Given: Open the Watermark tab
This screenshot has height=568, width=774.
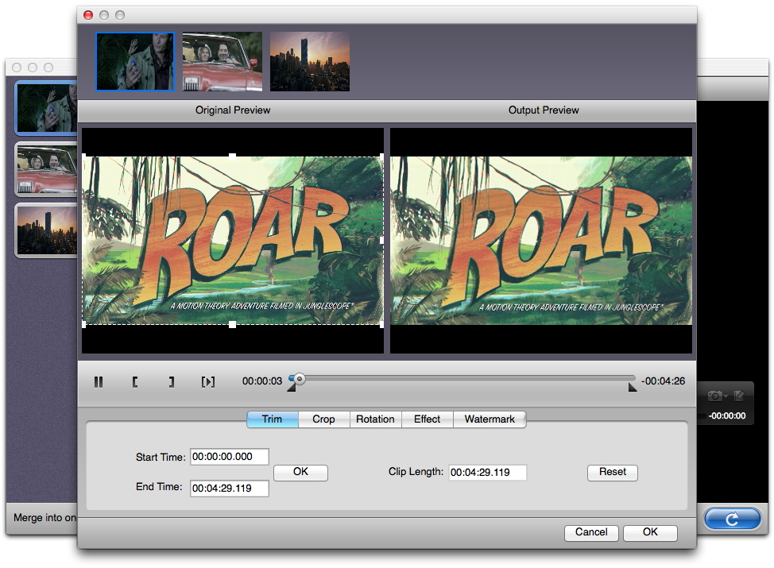Looking at the screenshot, I should pyautogui.click(x=490, y=419).
